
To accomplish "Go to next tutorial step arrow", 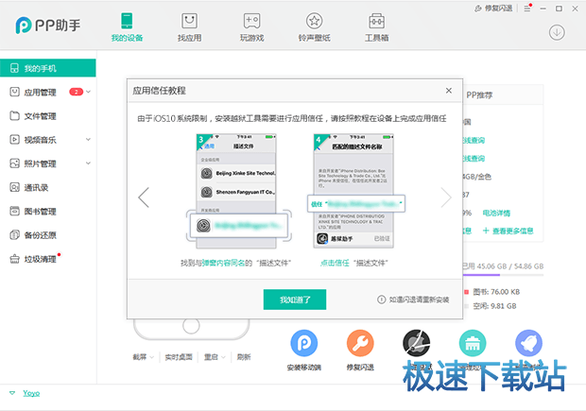I will pyautogui.click(x=446, y=197).
